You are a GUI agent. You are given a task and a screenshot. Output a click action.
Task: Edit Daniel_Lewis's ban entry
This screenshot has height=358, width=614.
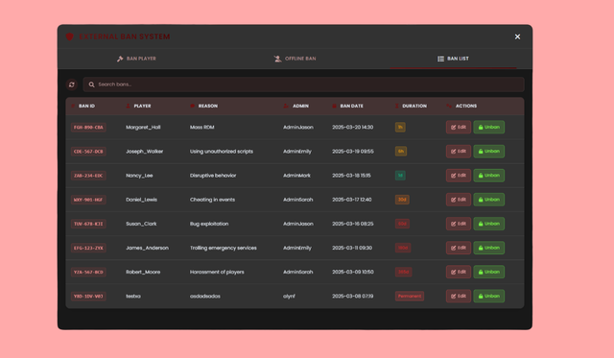[x=459, y=200]
